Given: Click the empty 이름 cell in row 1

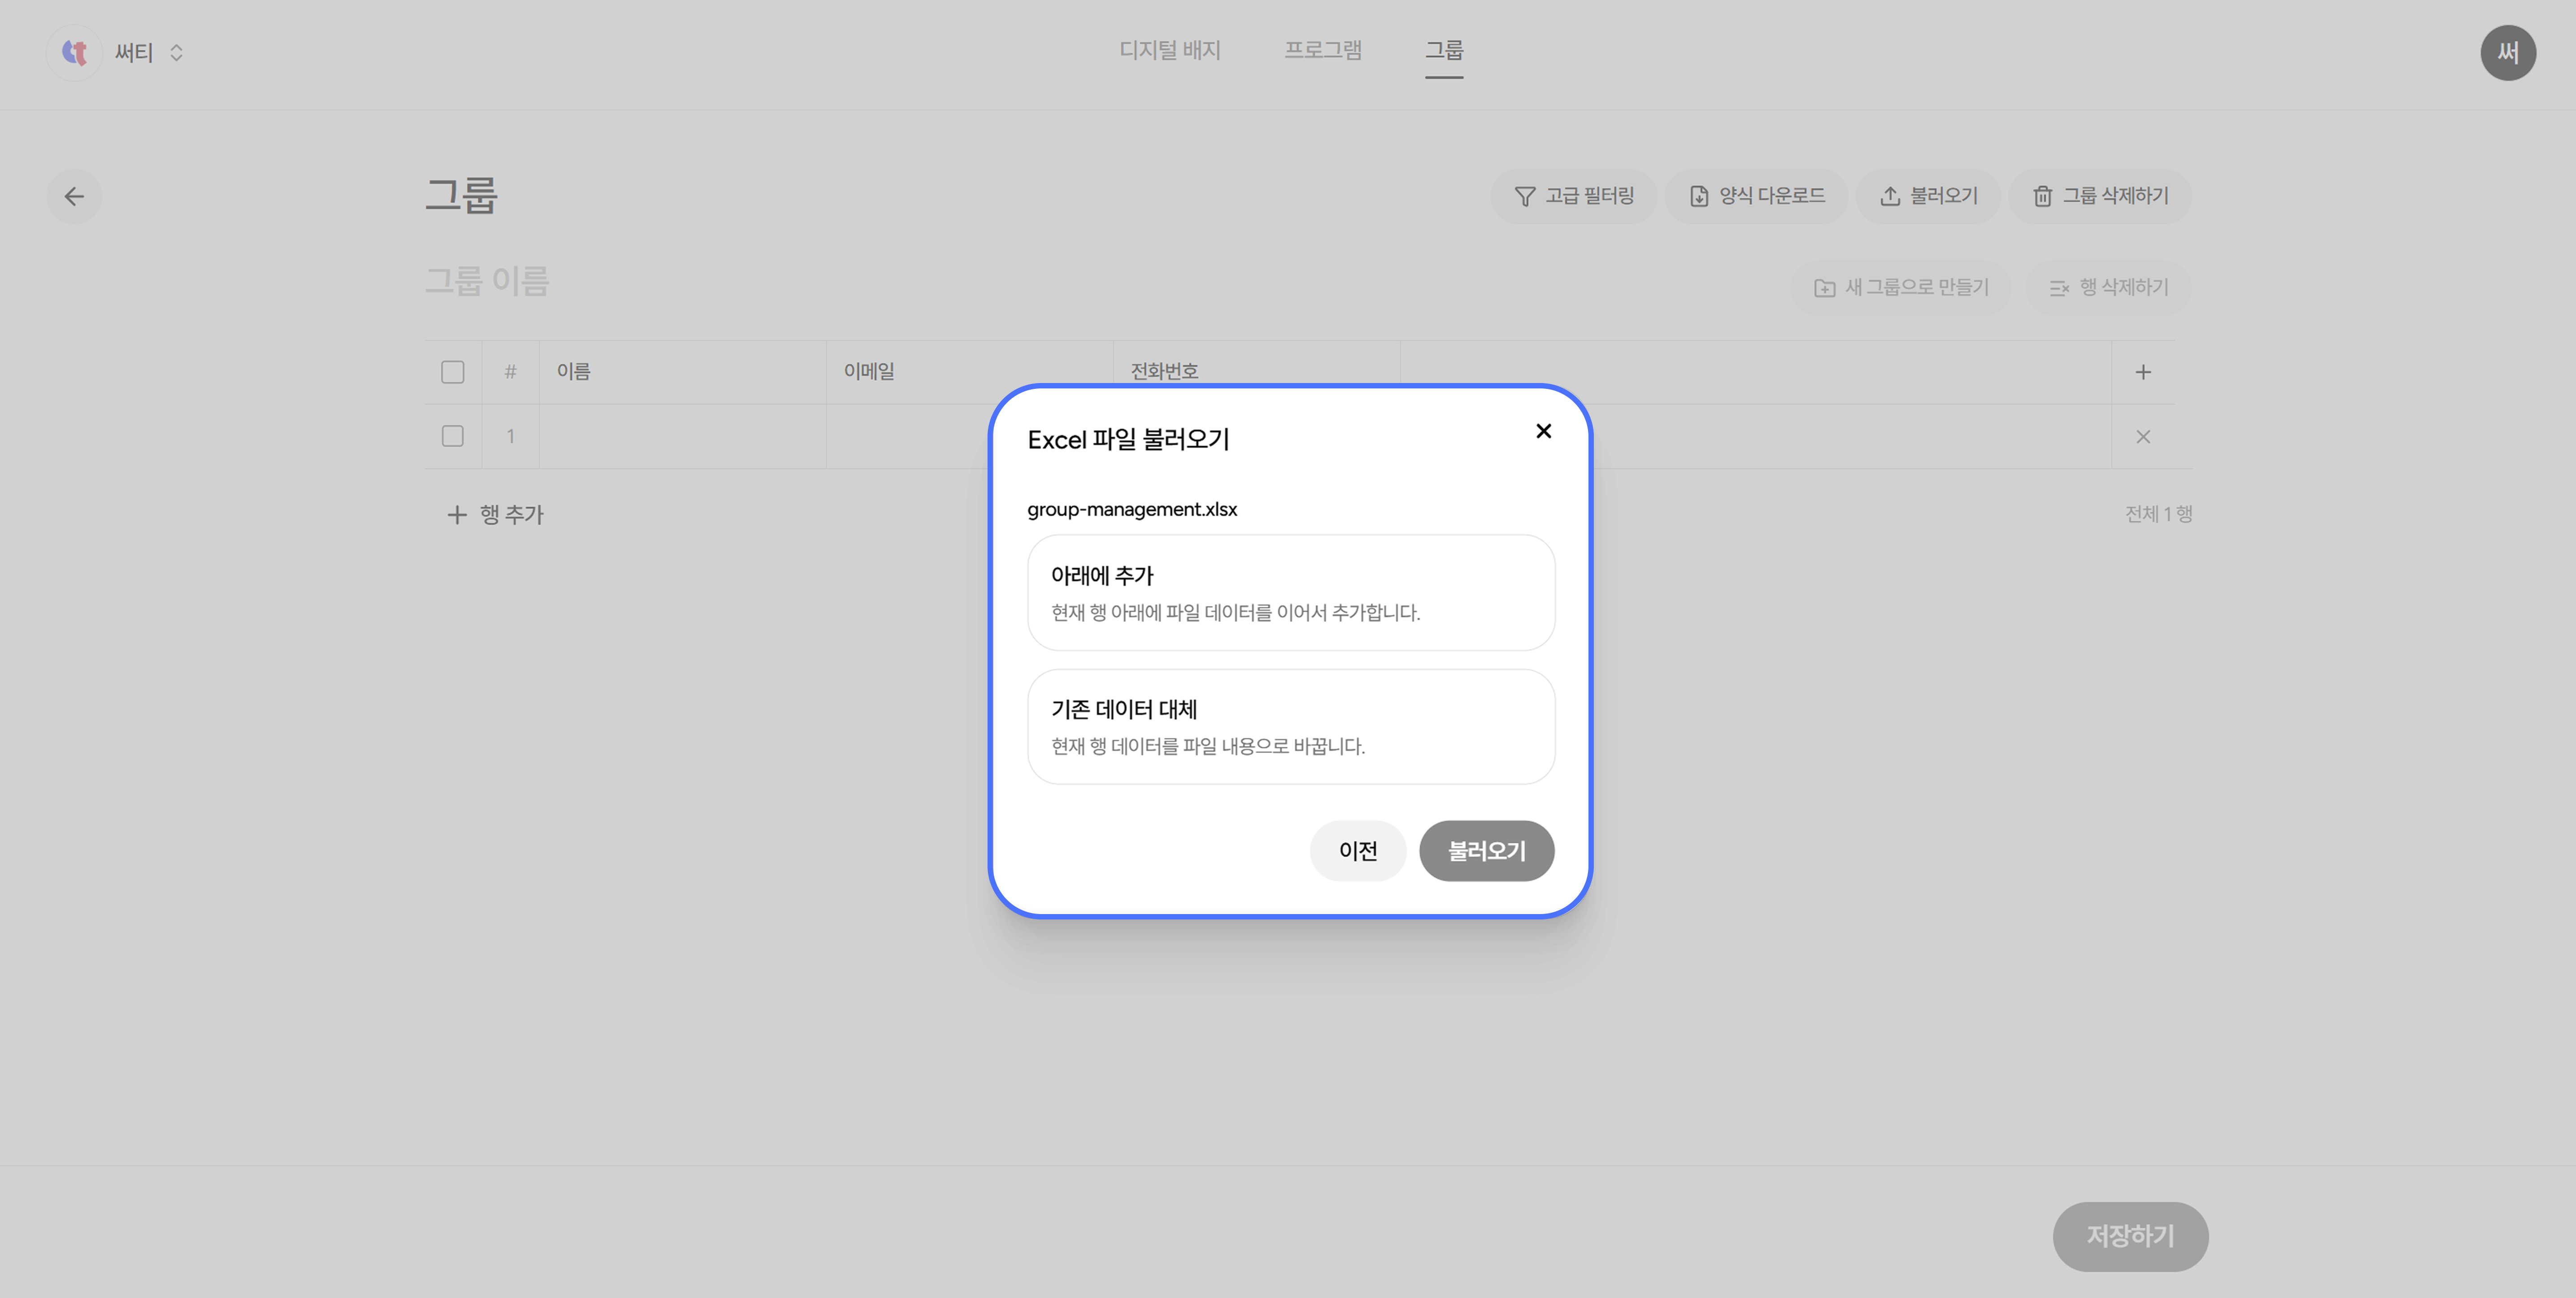Looking at the screenshot, I should click(683, 436).
